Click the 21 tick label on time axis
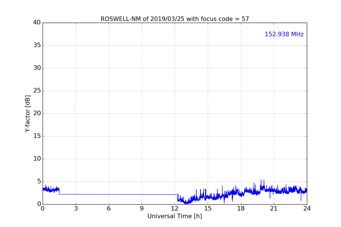The width and height of the screenshot is (341, 227). click(x=274, y=209)
